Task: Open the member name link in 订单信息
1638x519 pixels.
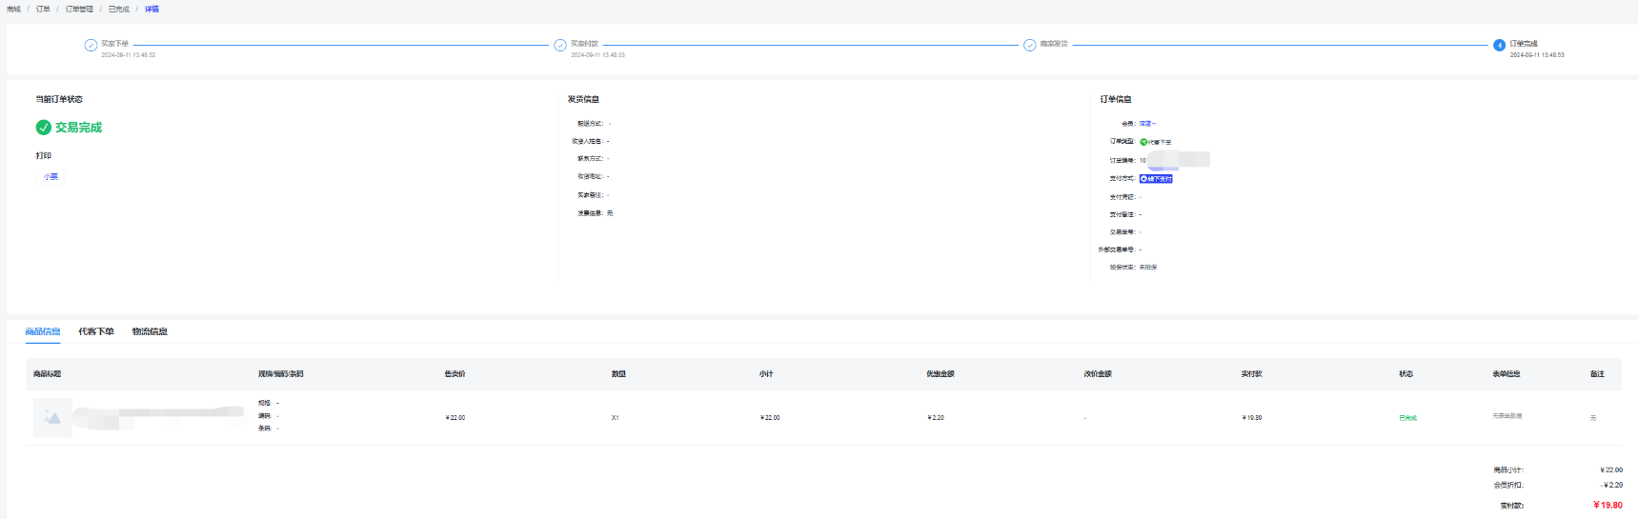Action: click(1146, 124)
